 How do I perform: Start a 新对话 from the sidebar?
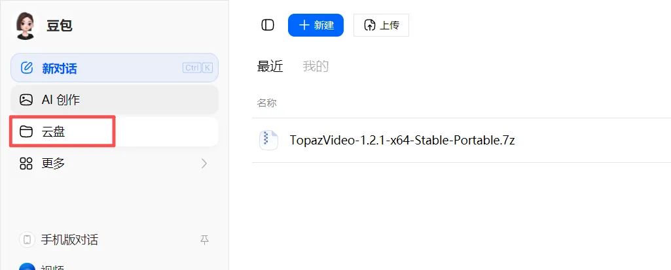click(115, 67)
